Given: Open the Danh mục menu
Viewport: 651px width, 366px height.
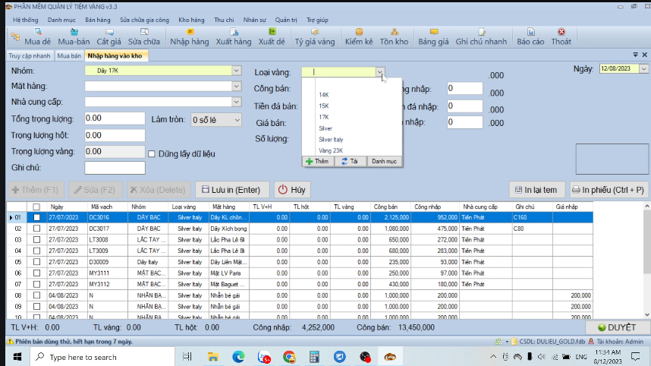Looking at the screenshot, I should pos(61,20).
